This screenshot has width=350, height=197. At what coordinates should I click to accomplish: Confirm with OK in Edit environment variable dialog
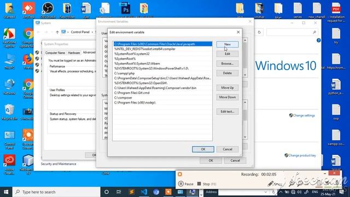click(x=203, y=149)
